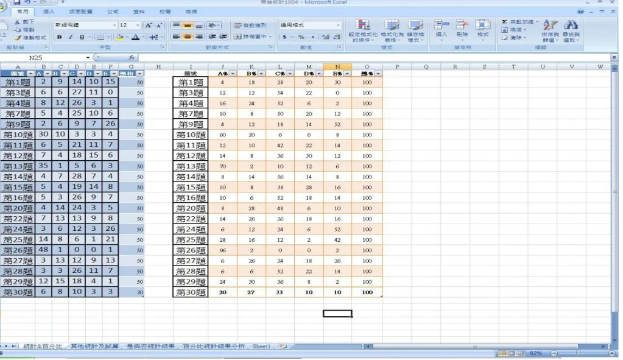Click the cell borders icon
The height and width of the screenshot is (360, 623).
pyautogui.click(x=100, y=37)
